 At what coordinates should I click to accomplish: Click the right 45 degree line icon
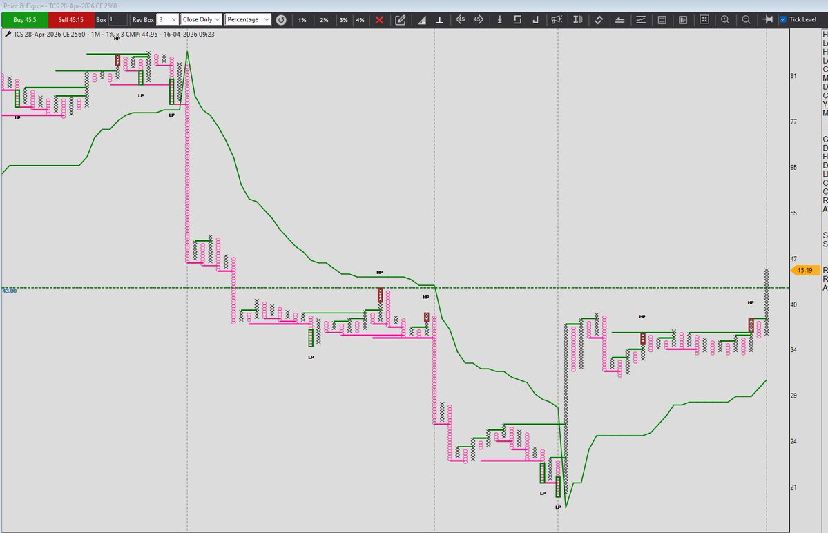[x=479, y=19]
